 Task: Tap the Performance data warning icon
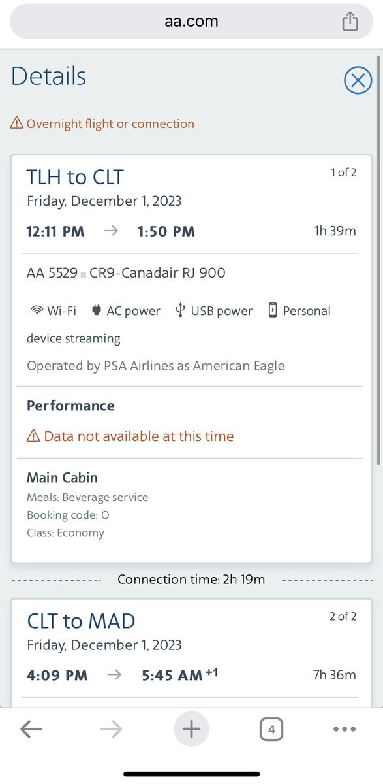coord(33,436)
